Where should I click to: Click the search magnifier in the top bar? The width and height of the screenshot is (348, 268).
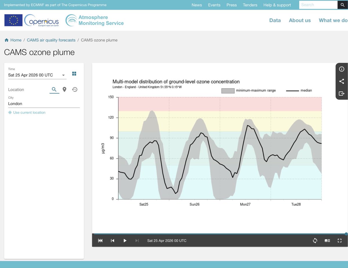[x=342, y=5]
